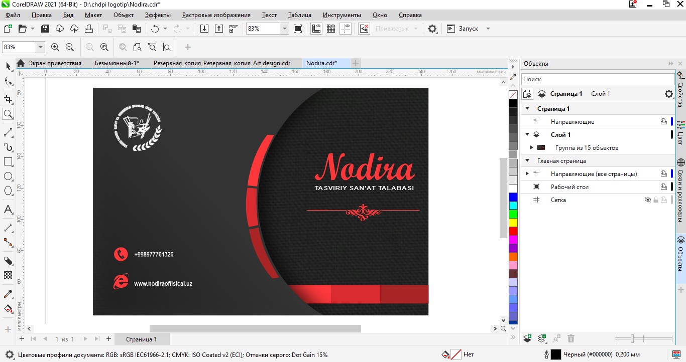Open the Таблица menu
This screenshot has width=686, height=362.
[300, 15]
